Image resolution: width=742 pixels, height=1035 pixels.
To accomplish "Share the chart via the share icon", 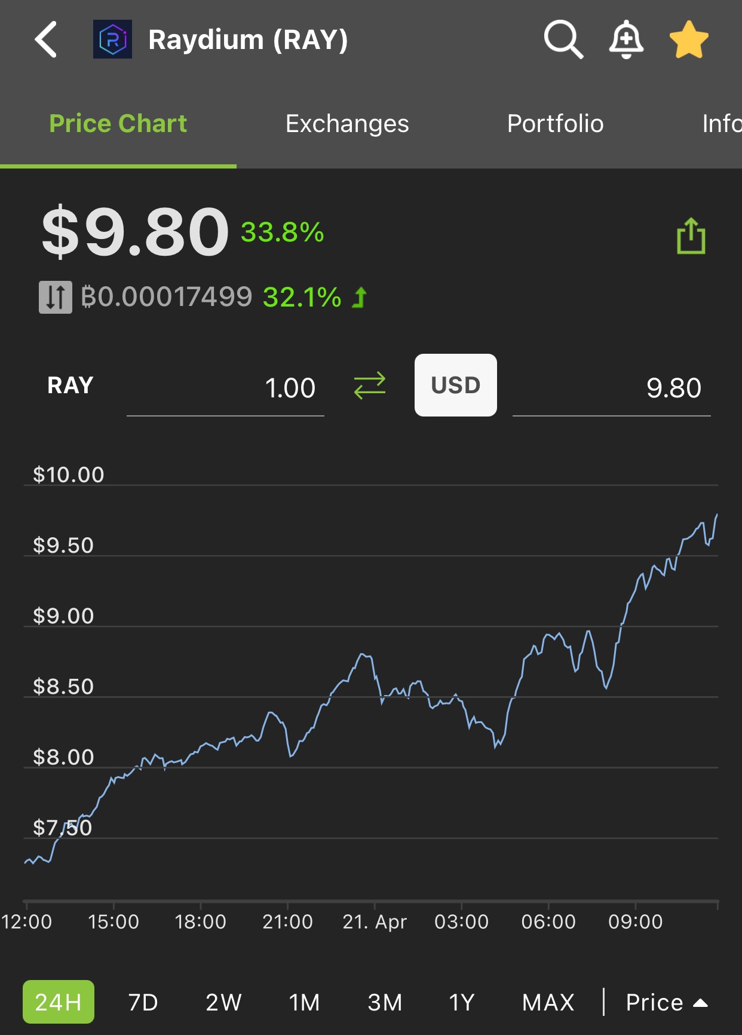I will (691, 236).
